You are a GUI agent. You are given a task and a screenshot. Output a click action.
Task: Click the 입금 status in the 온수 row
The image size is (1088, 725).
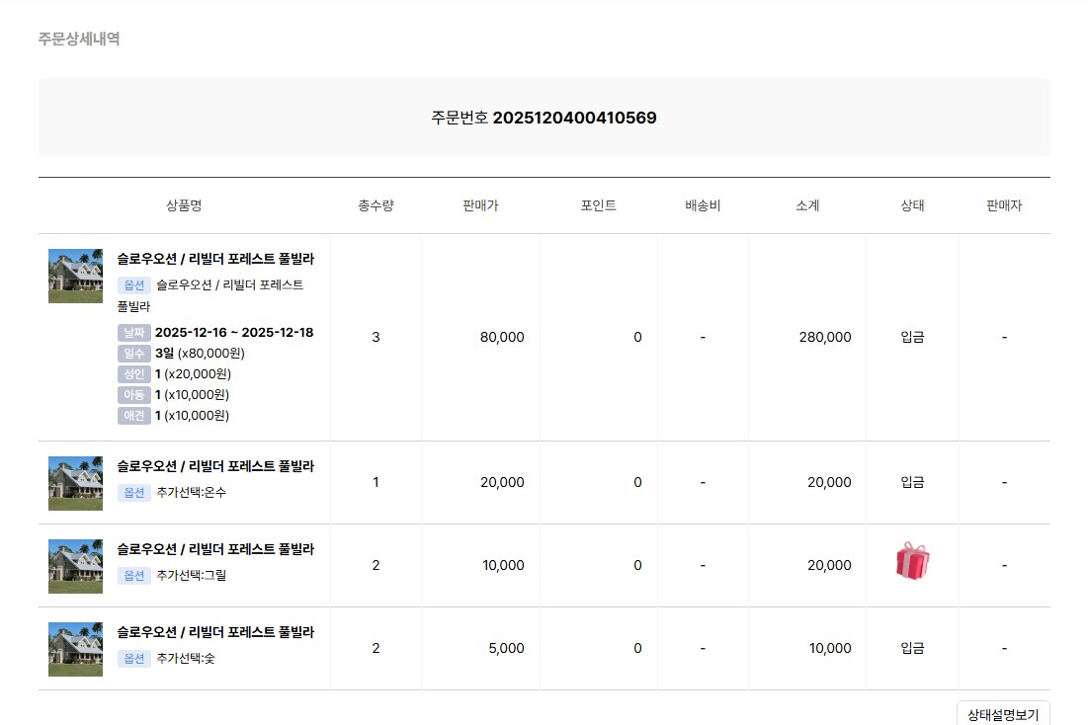tap(912, 483)
